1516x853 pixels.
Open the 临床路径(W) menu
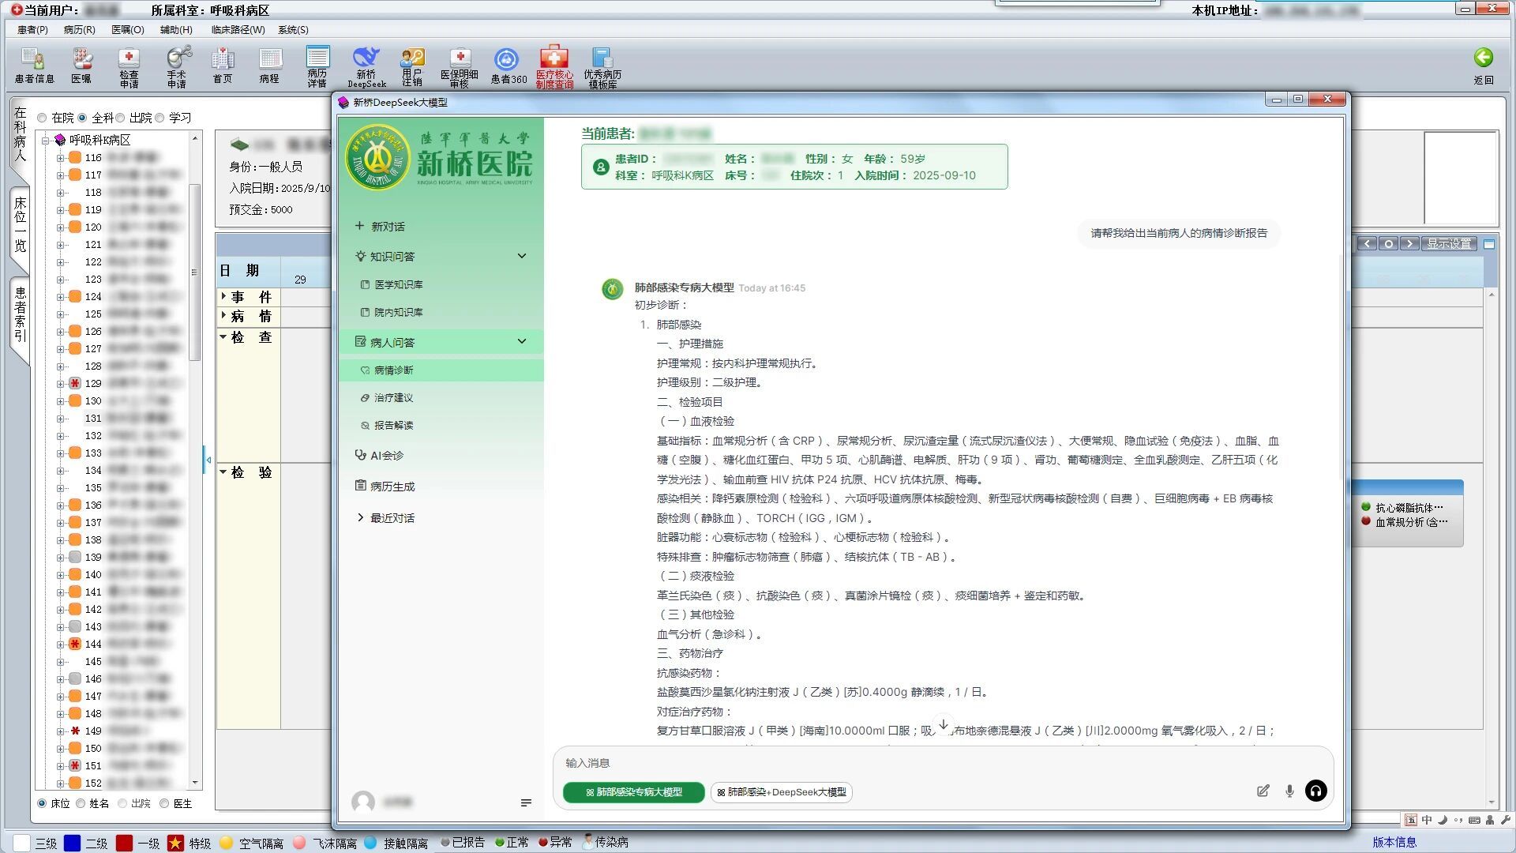point(238,30)
